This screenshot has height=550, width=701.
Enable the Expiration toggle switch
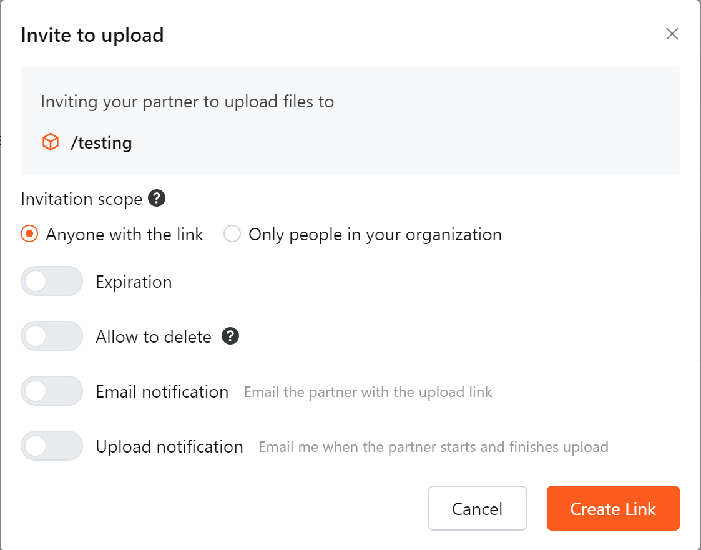click(52, 282)
